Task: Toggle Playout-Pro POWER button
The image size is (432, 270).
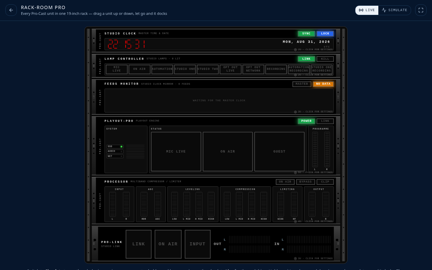Action: (306, 121)
